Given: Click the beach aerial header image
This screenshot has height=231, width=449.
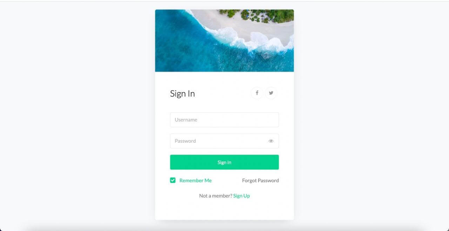Looking at the screenshot, I should (x=224, y=41).
